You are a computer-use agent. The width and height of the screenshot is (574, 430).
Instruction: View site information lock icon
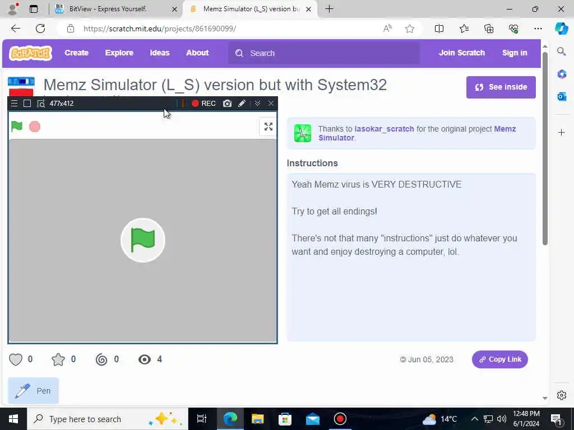pos(71,29)
